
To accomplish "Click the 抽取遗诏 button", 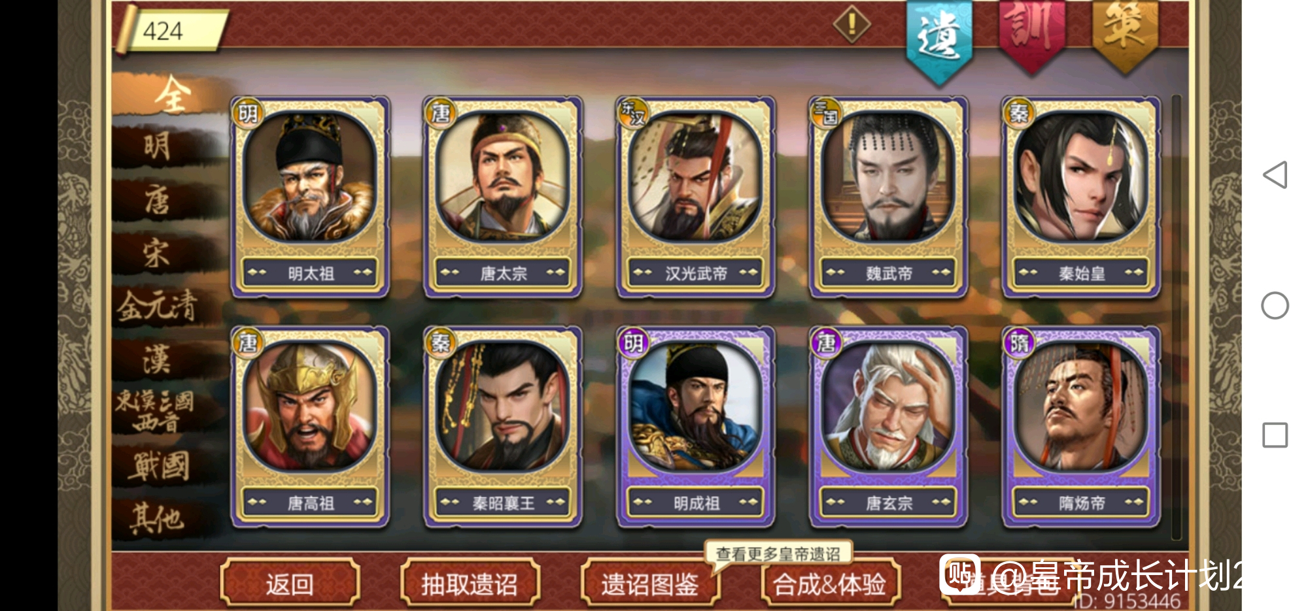I will (470, 583).
